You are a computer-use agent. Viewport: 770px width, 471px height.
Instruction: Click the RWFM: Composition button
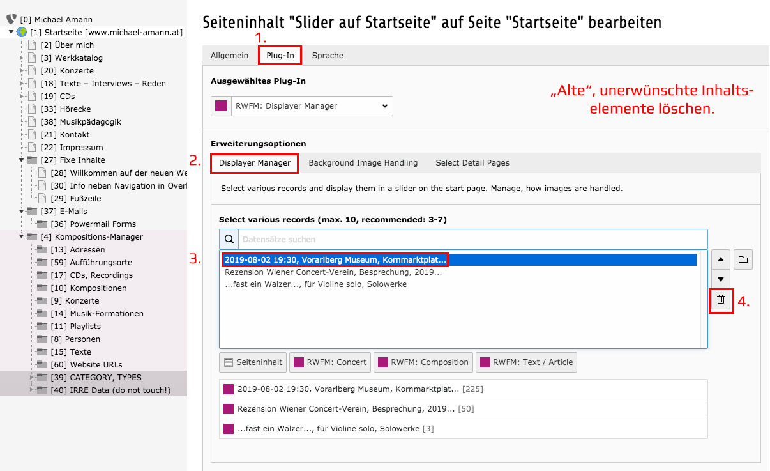[x=423, y=362]
